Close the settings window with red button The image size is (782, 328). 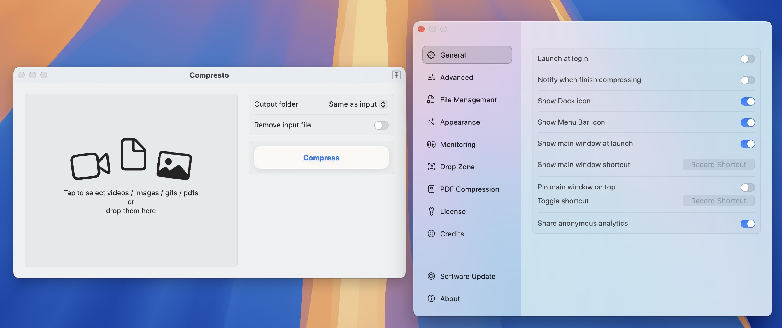point(421,29)
